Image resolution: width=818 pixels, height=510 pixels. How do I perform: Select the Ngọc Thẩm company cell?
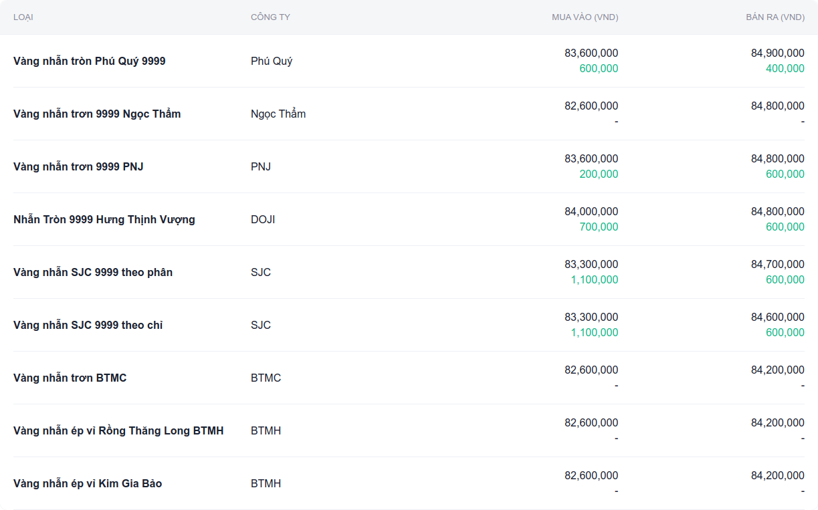pos(278,114)
